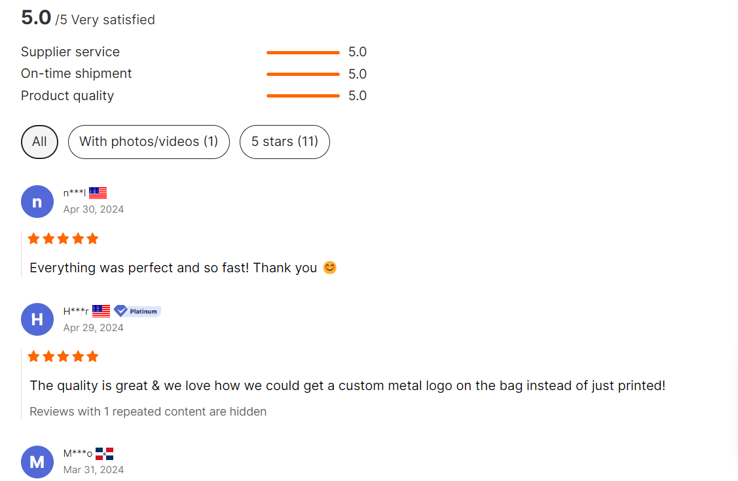Click reviewer name H***r
This screenshot has width=738, height=481.
(76, 311)
